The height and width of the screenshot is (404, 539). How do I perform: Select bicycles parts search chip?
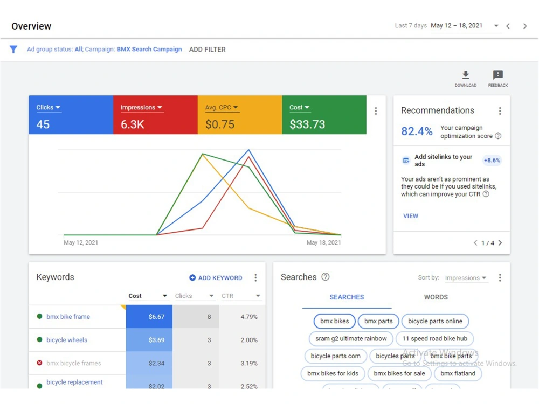pos(395,356)
